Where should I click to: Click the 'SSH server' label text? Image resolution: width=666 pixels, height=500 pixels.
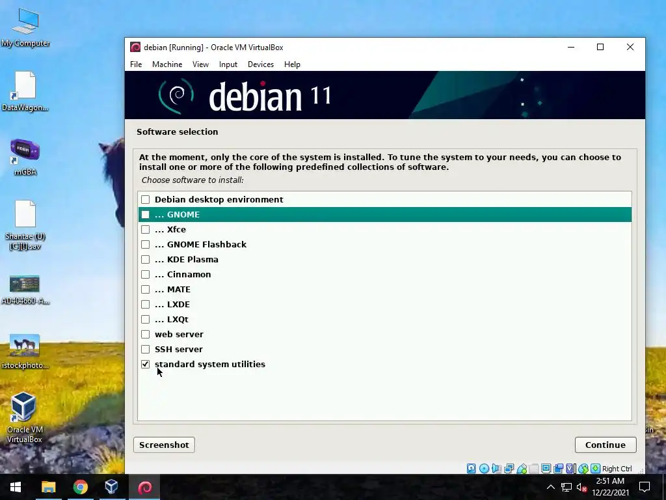[x=178, y=349]
